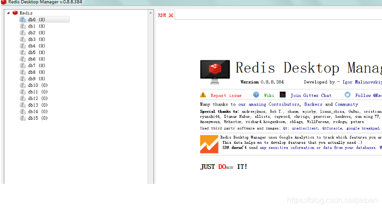Click the db9 database icon
This screenshot has height=209, width=382.
pyautogui.click(x=23, y=79)
